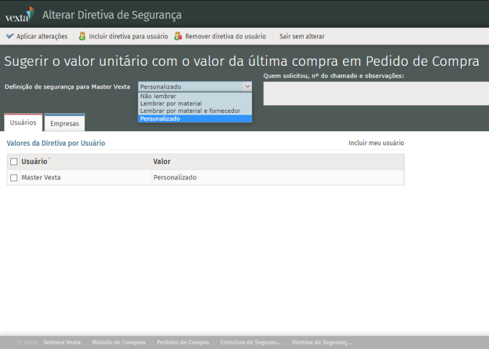489x349 pixels.
Task: Open the Usuários tab
Action: 23,123
